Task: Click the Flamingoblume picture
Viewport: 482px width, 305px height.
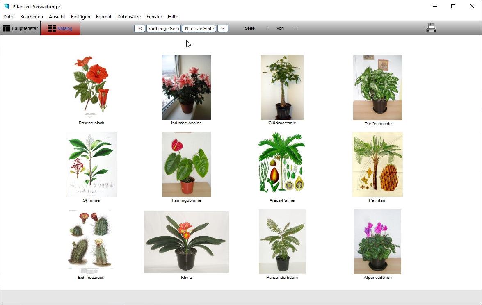Action: (x=186, y=164)
